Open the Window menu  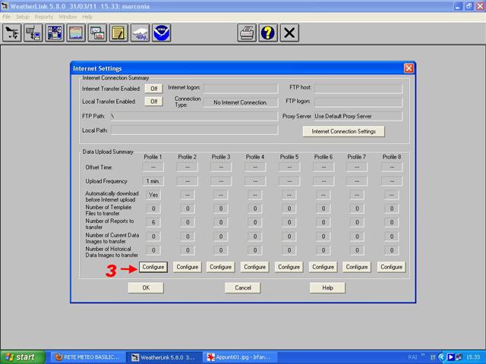point(68,17)
